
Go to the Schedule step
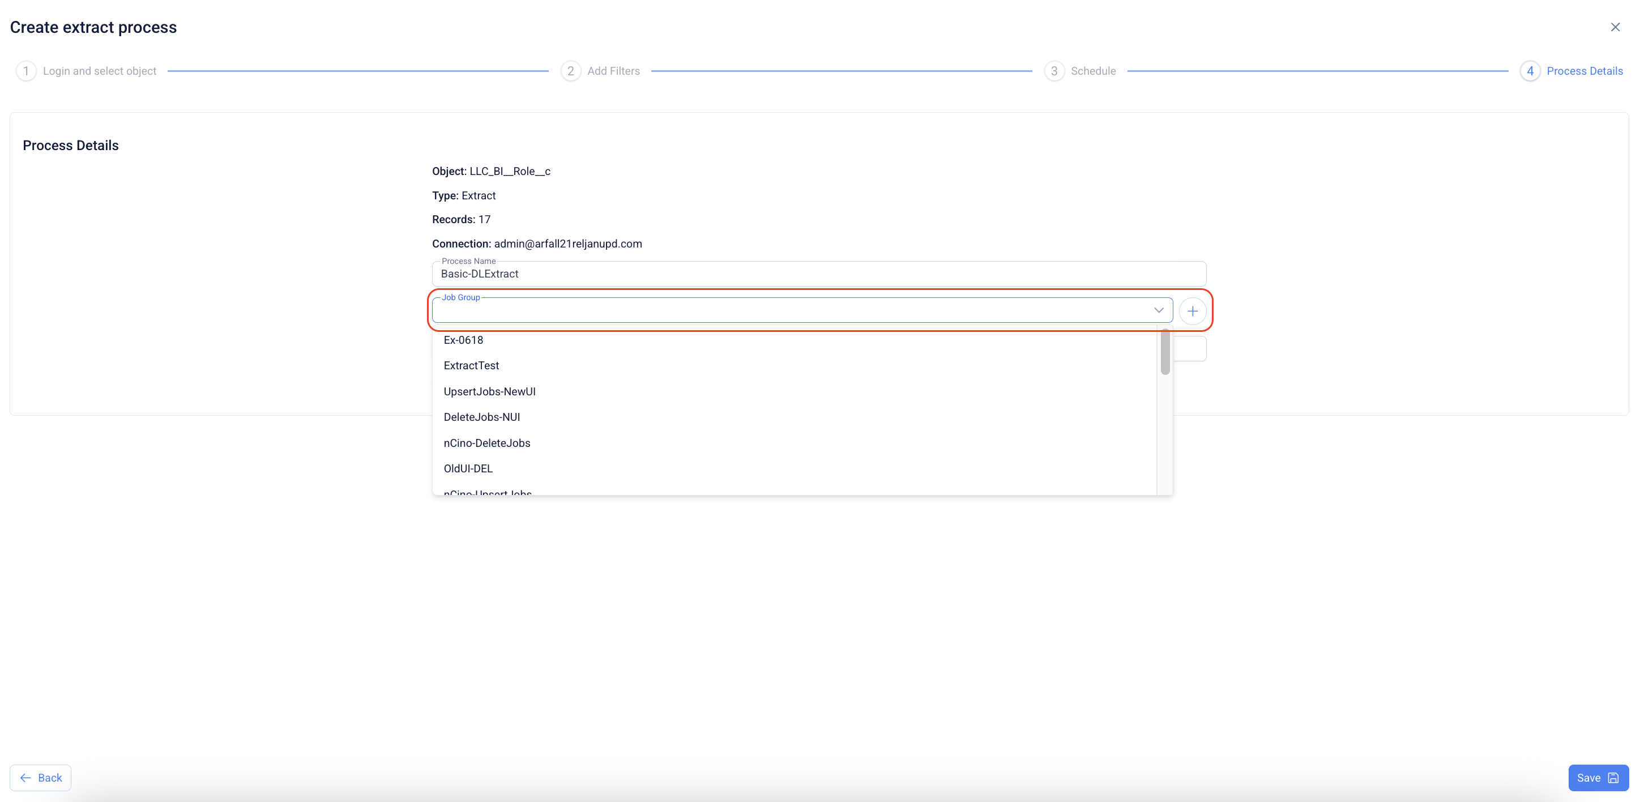click(1092, 71)
